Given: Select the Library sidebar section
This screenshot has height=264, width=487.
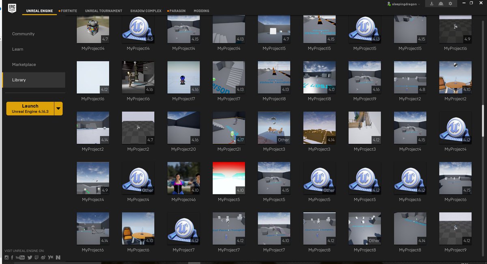Looking at the screenshot, I should (34, 80).
